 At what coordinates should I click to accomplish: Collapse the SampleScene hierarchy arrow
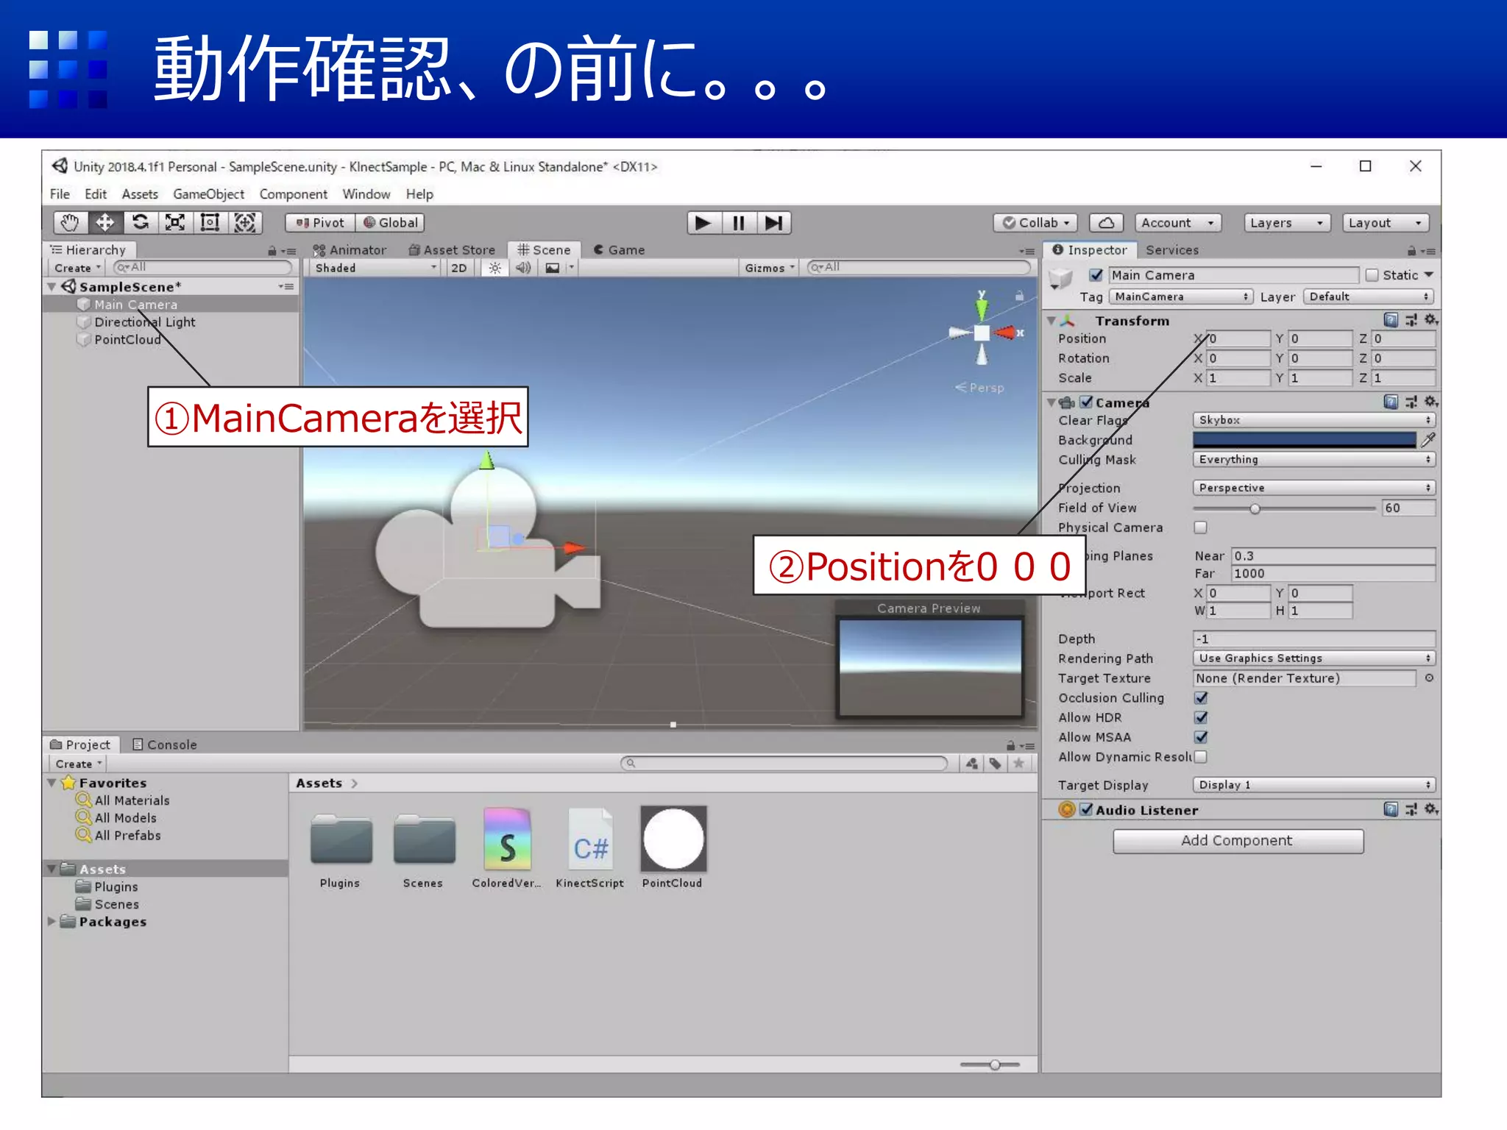click(52, 287)
